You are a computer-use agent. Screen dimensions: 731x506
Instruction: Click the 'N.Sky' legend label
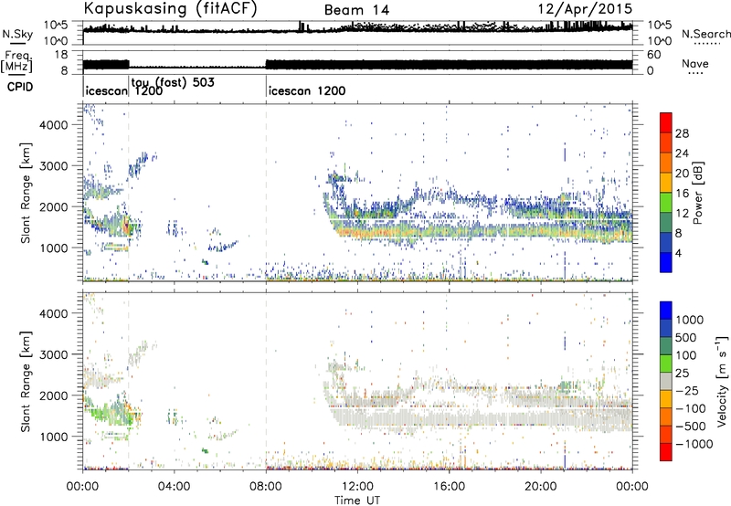[17, 34]
